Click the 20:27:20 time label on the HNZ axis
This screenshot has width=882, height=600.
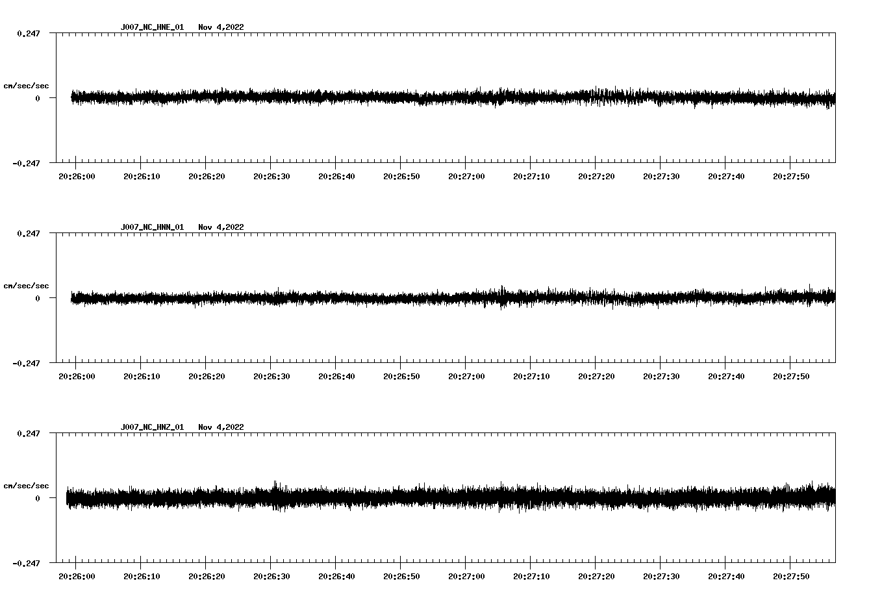point(596,577)
